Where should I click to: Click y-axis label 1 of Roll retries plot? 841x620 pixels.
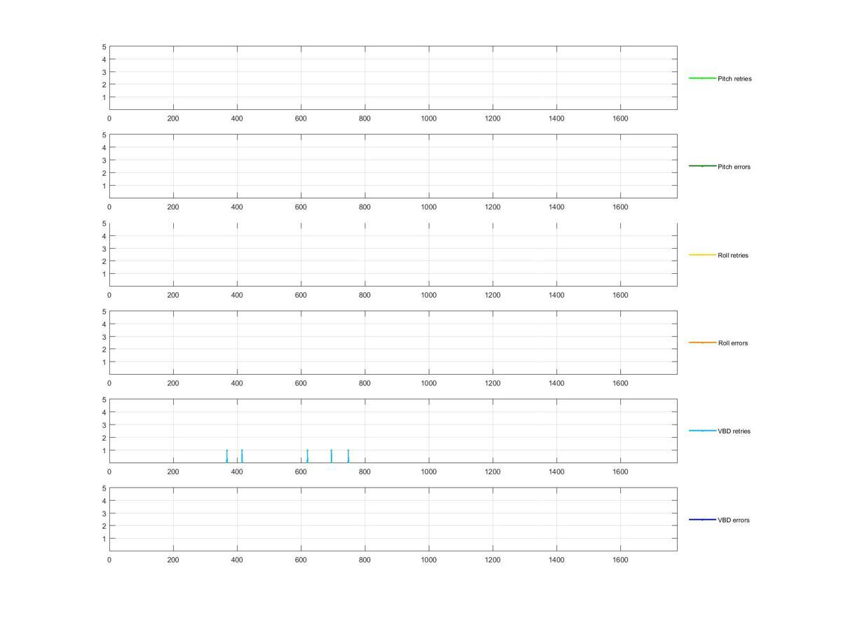(104, 274)
